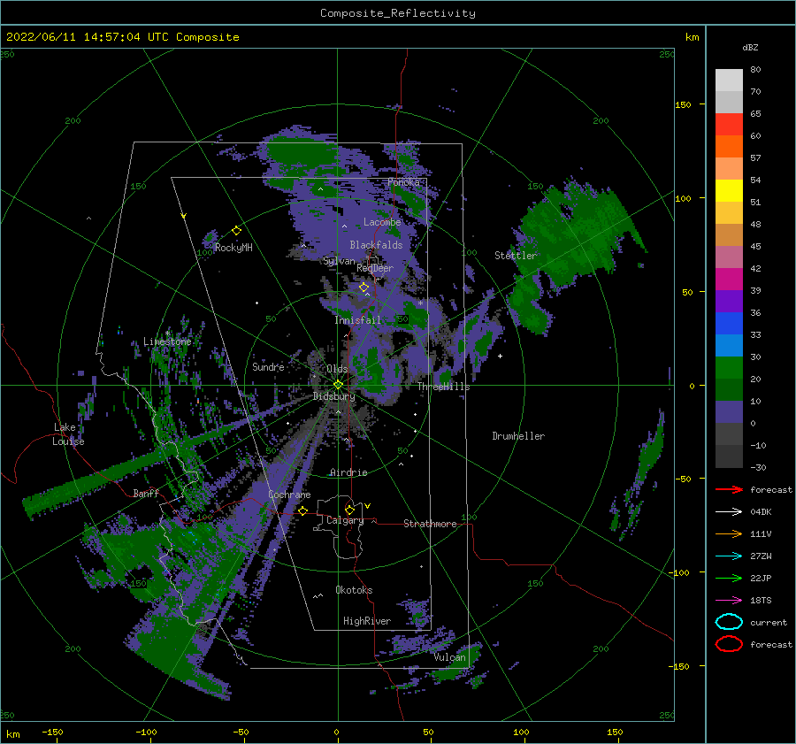
Task: Click the 54 dBZ yellow swatch
Action: 729,191
